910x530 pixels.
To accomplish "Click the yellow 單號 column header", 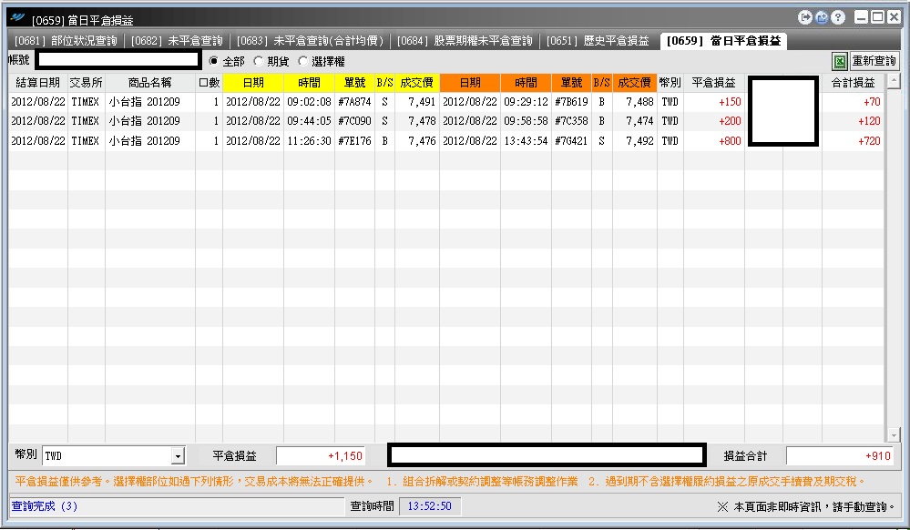I will [x=354, y=83].
